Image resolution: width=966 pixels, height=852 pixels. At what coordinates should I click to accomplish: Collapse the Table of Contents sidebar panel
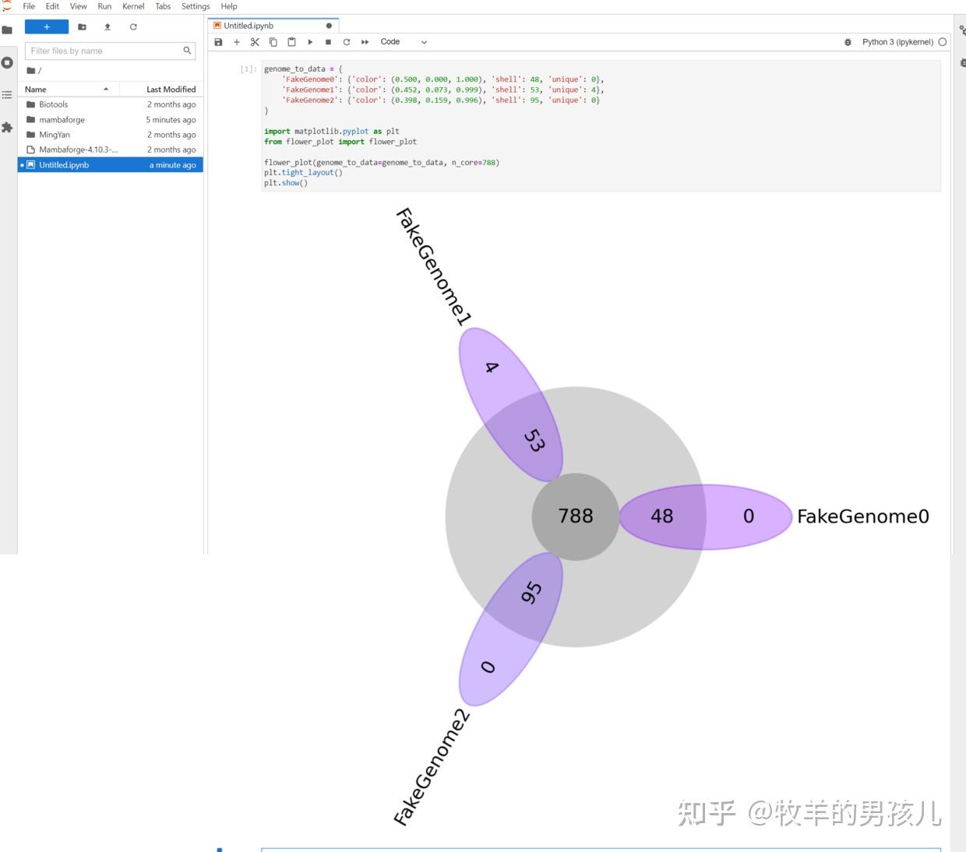click(8, 96)
